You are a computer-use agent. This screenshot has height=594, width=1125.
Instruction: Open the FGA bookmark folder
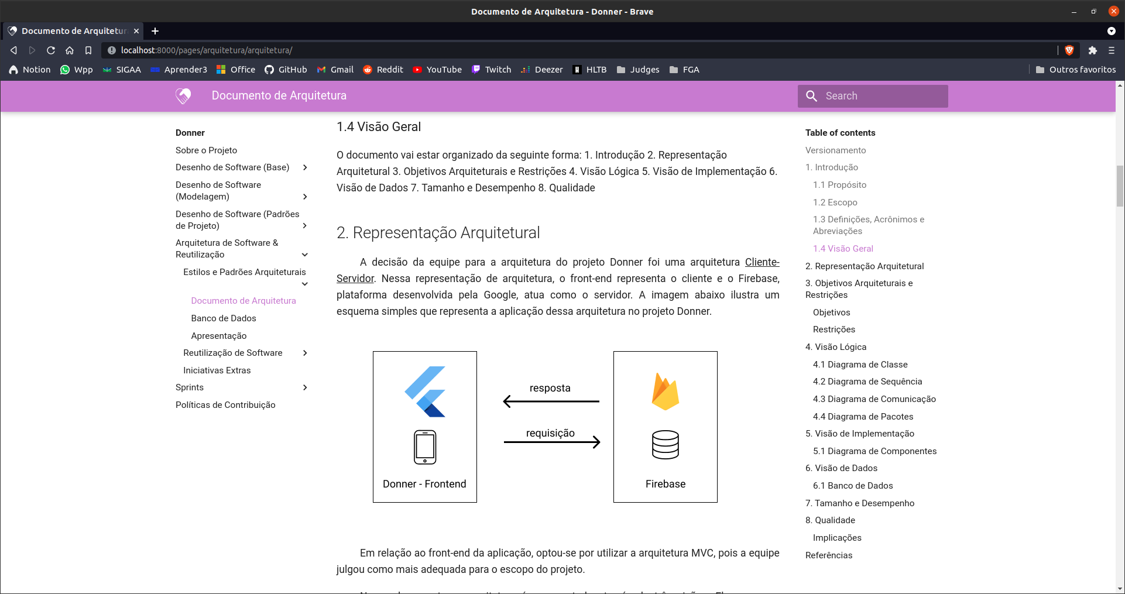pos(684,70)
